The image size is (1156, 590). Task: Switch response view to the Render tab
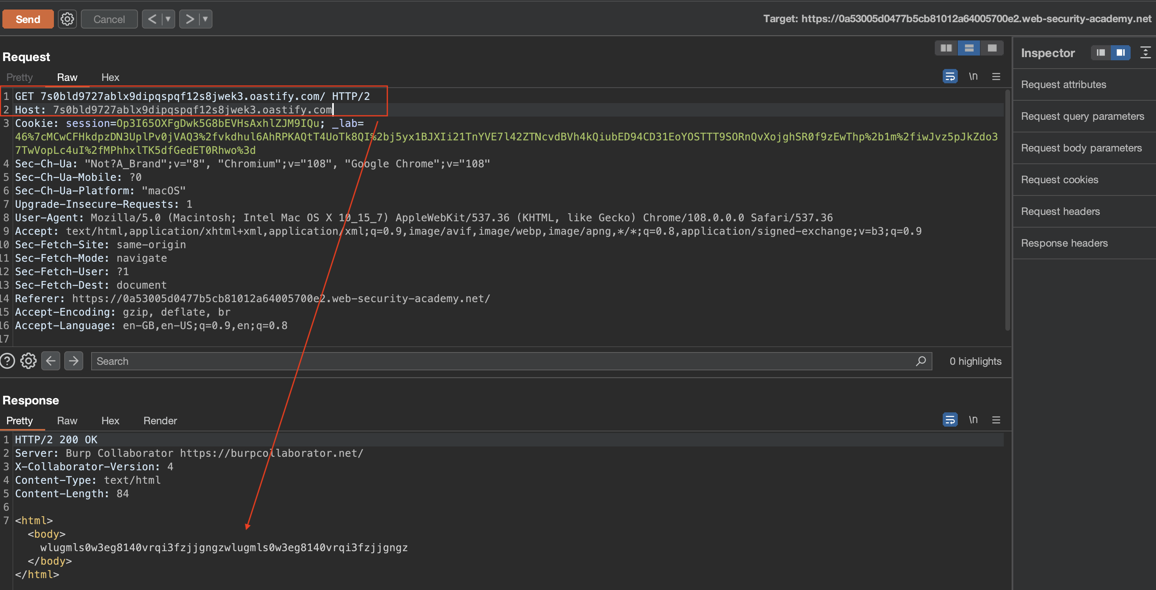click(x=160, y=421)
